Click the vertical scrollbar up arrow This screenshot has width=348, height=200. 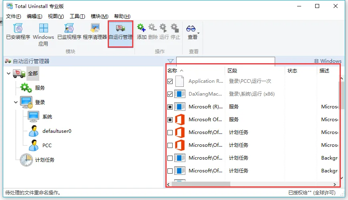pos(342,78)
